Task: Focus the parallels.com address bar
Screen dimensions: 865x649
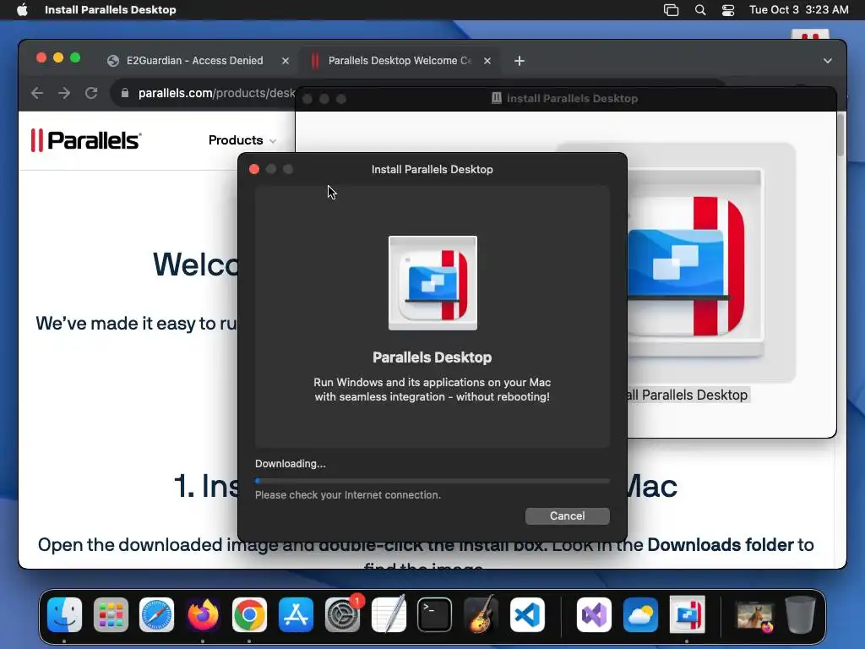Action: (x=216, y=93)
